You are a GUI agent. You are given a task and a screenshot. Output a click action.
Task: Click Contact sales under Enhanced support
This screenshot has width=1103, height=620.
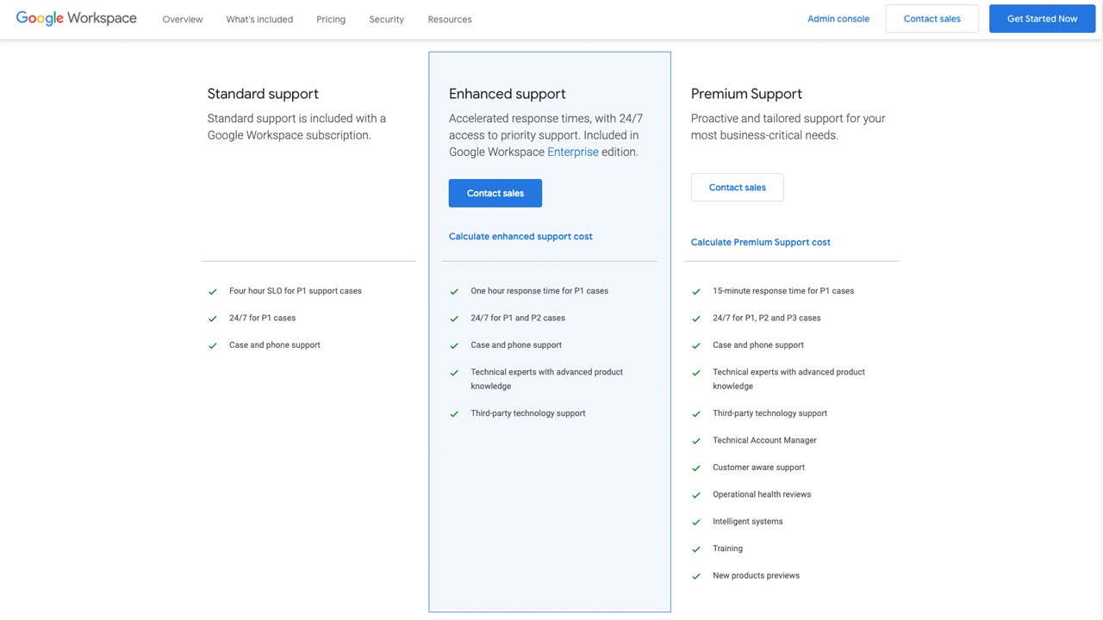click(495, 194)
